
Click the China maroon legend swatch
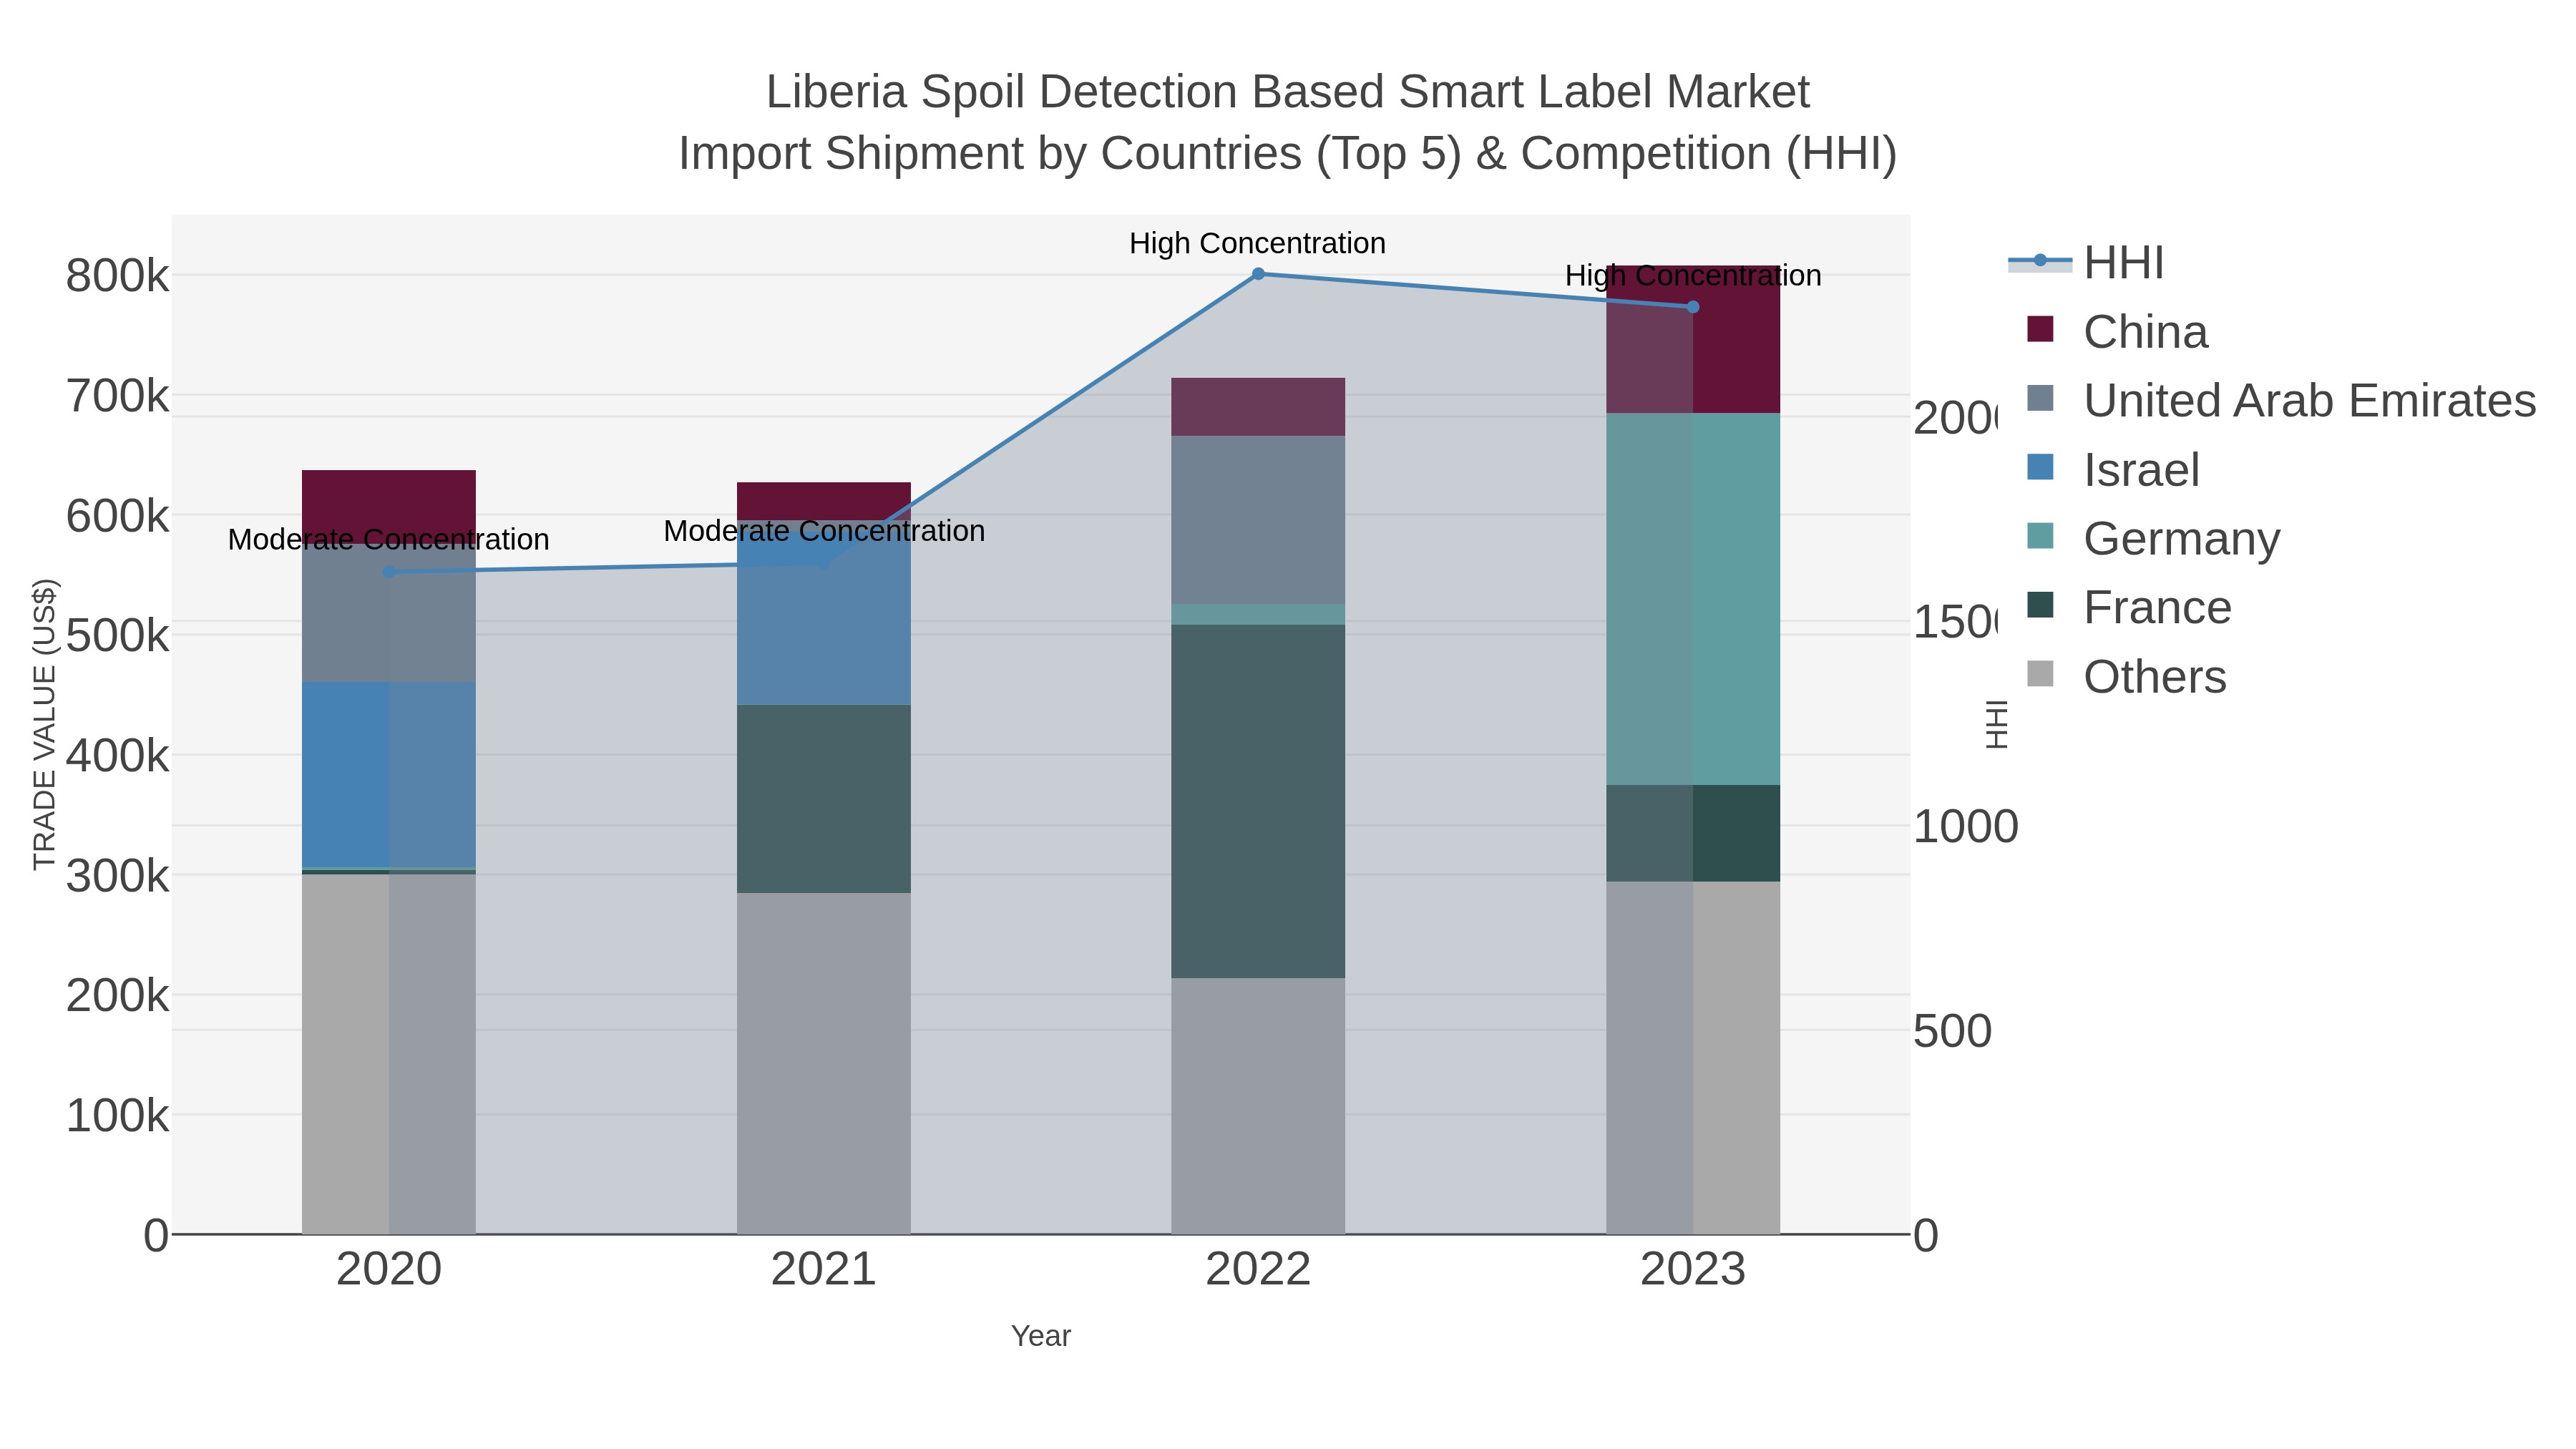tap(2040, 329)
